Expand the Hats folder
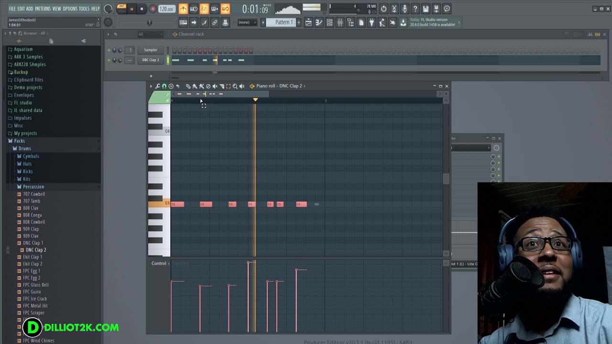Viewport: 612px width, 344px height. (27, 164)
